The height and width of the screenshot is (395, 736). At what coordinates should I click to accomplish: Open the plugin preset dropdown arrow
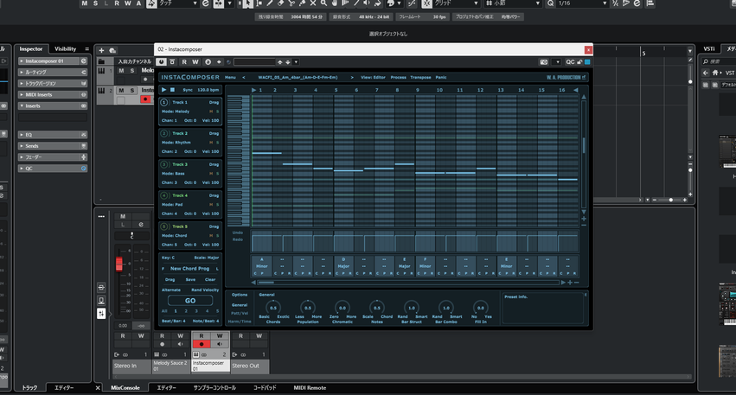tap(296, 62)
